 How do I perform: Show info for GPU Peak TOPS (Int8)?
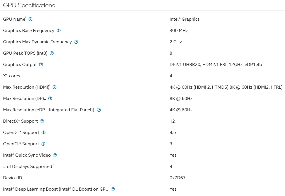52,53
